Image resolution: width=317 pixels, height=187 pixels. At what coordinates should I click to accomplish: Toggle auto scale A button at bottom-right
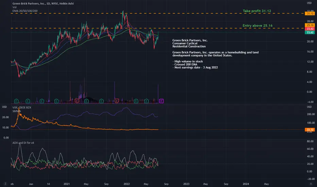(x=311, y=184)
